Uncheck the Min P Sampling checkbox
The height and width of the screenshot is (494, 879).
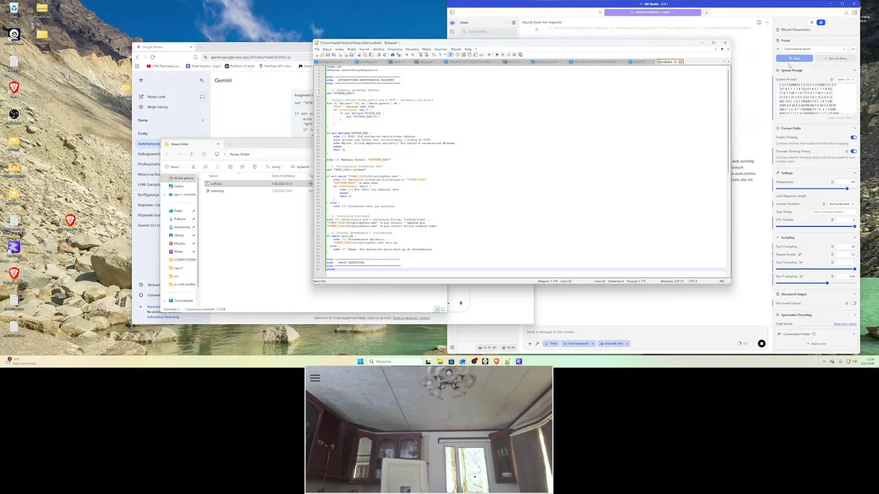801,277
